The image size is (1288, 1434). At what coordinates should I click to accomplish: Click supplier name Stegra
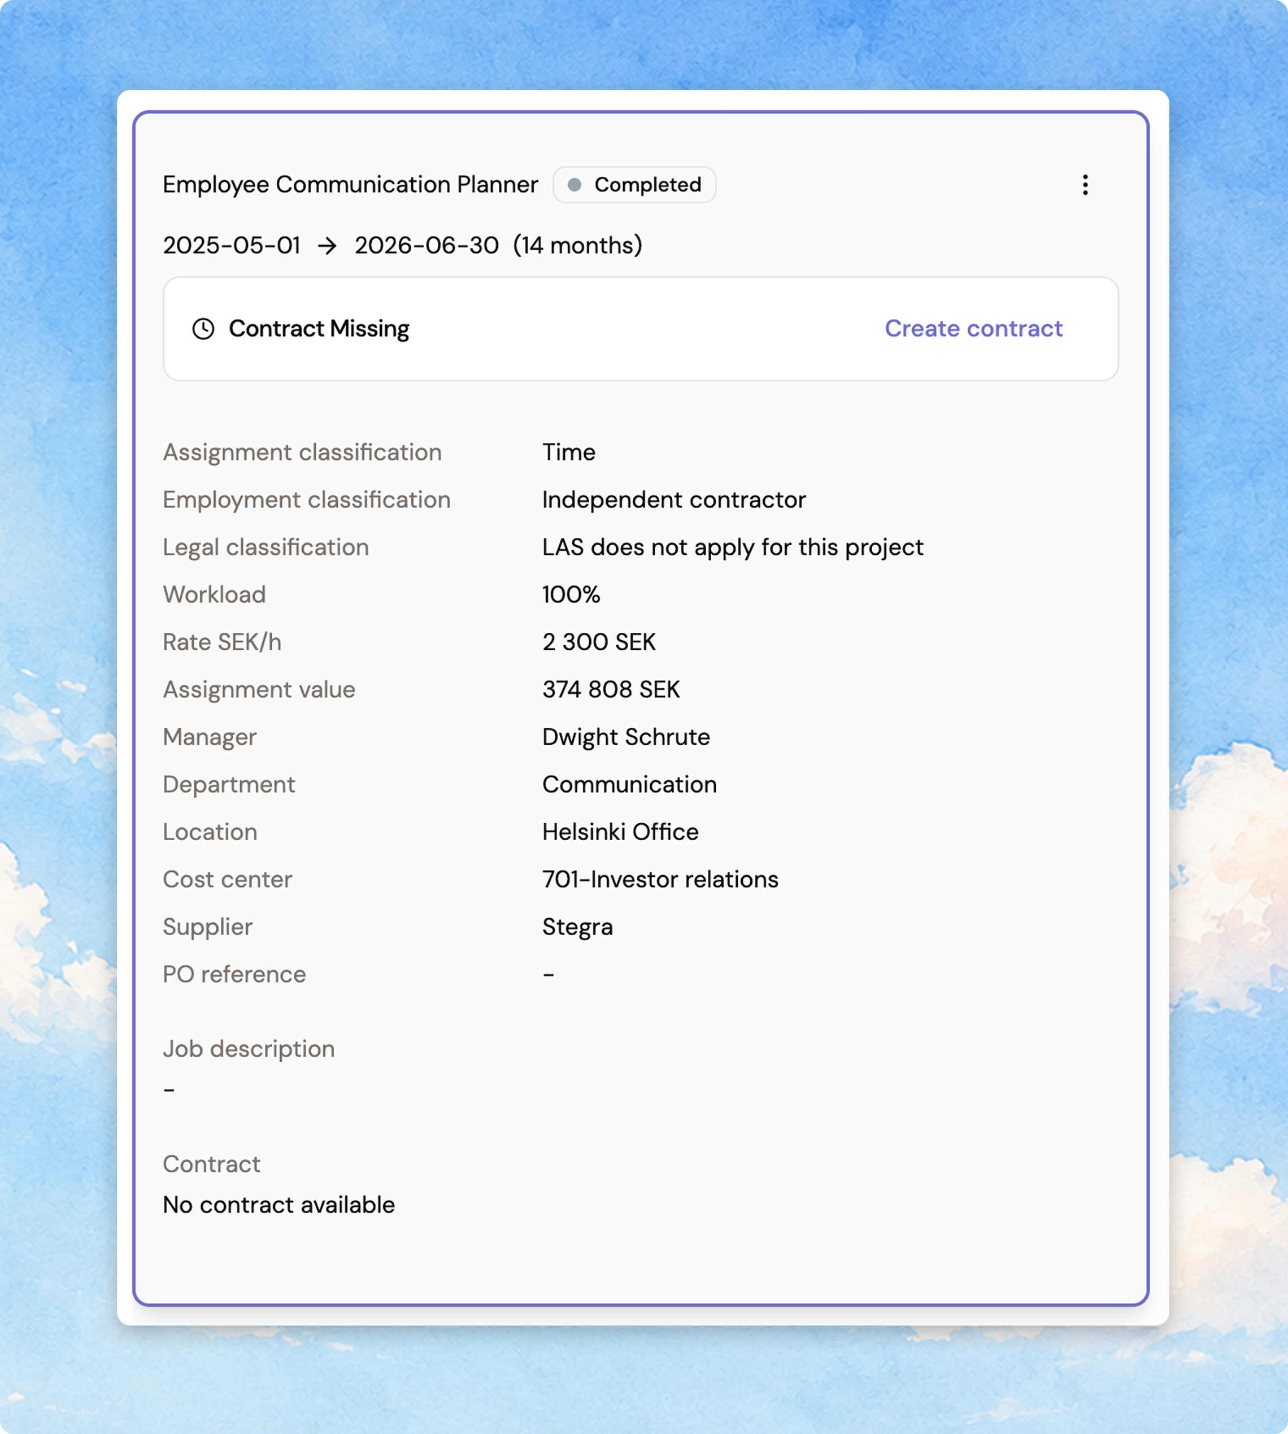(577, 927)
